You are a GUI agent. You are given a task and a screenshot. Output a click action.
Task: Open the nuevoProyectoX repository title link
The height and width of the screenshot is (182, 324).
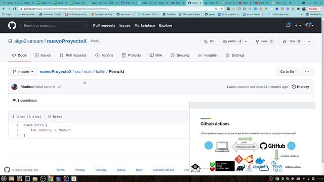point(67,41)
